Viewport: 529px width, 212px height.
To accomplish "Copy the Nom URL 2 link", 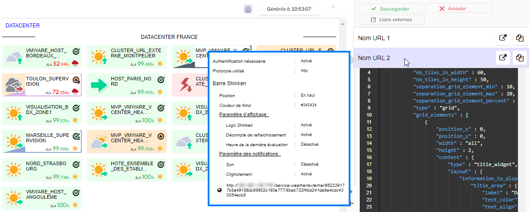I will 520,57.
